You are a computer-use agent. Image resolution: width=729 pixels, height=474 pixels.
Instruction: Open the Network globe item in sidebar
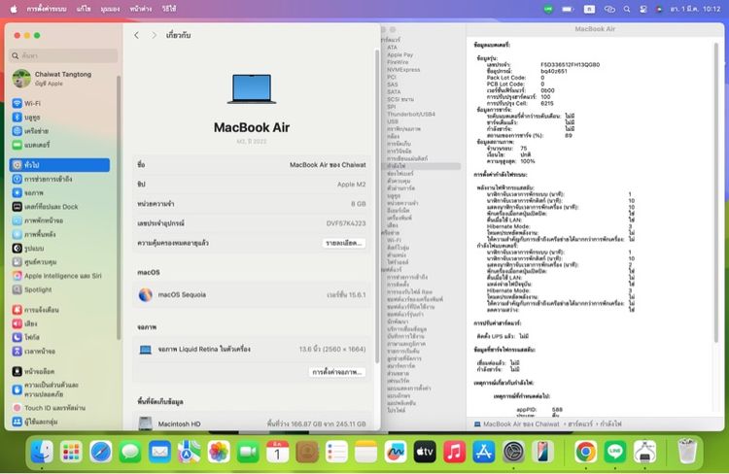tap(30, 131)
